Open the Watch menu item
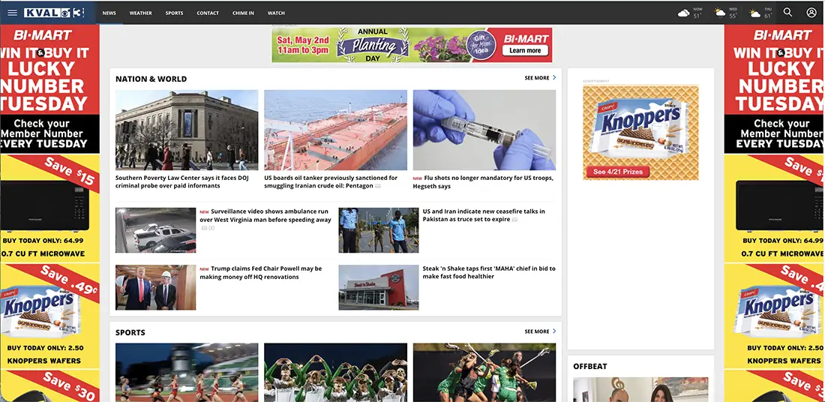 276,13
